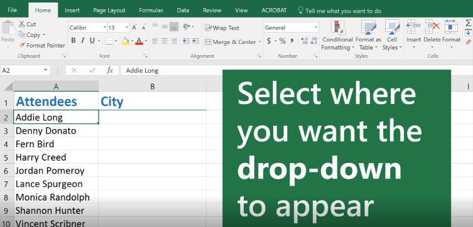Apply cell borders with the Borders icon

click(109, 41)
